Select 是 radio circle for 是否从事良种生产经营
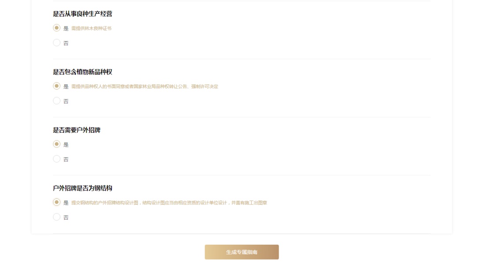 tap(57, 28)
